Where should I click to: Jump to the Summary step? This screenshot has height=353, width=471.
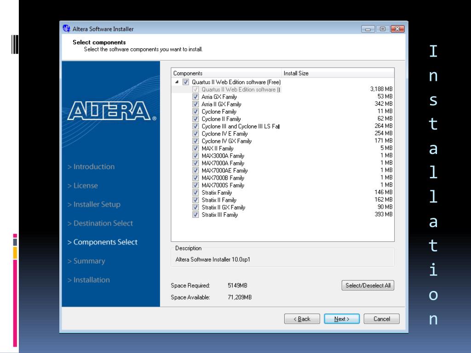[x=86, y=261]
